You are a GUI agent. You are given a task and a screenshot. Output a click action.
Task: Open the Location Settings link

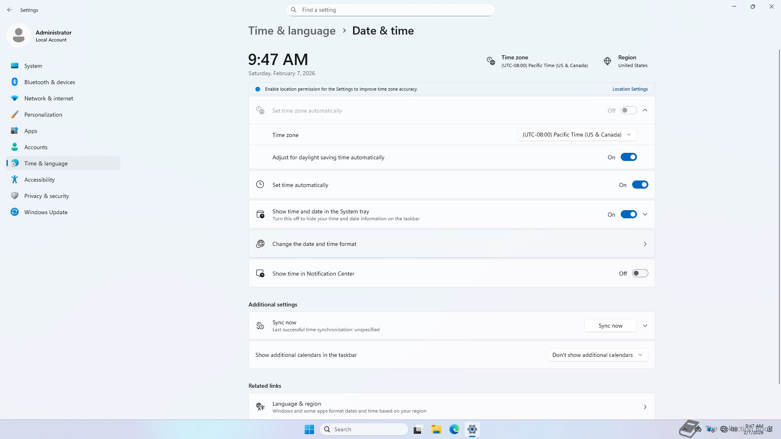tap(630, 89)
